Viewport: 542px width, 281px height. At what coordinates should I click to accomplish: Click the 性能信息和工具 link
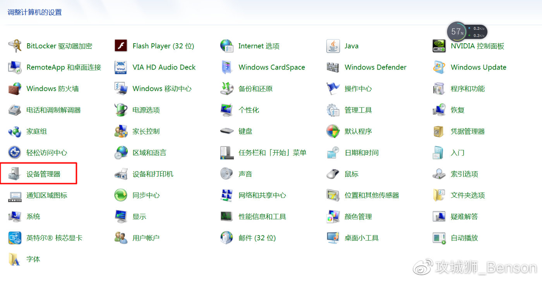[x=262, y=216]
